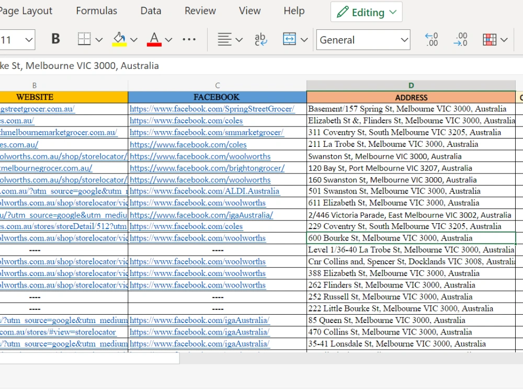Select Cnr Collins and Spencer St cell

pos(411,262)
